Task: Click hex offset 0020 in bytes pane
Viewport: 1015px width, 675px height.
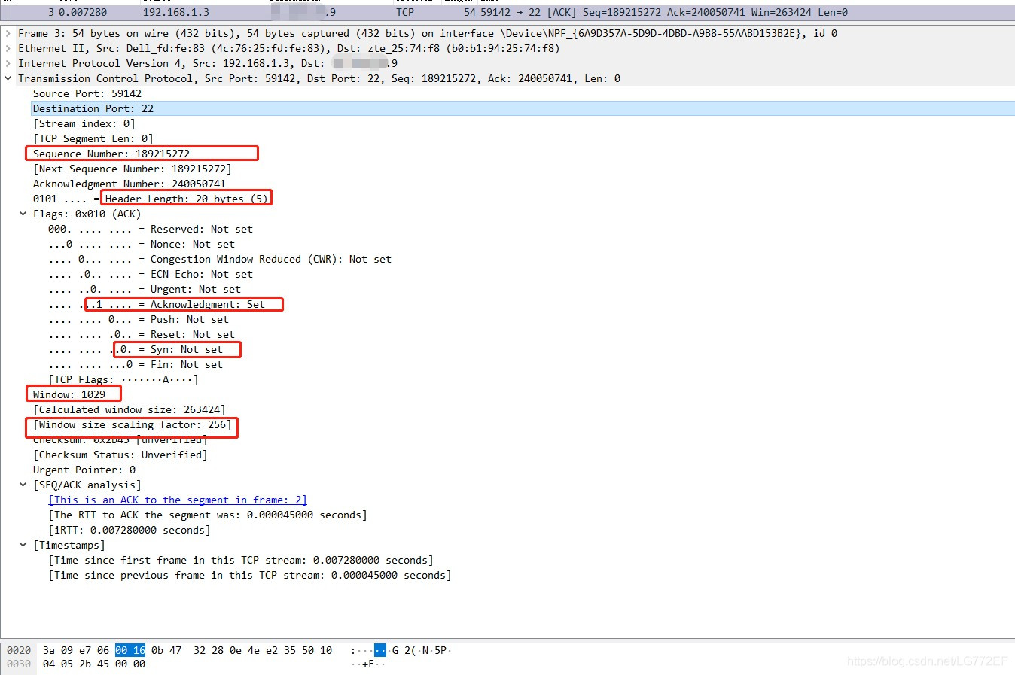Action: (19, 650)
